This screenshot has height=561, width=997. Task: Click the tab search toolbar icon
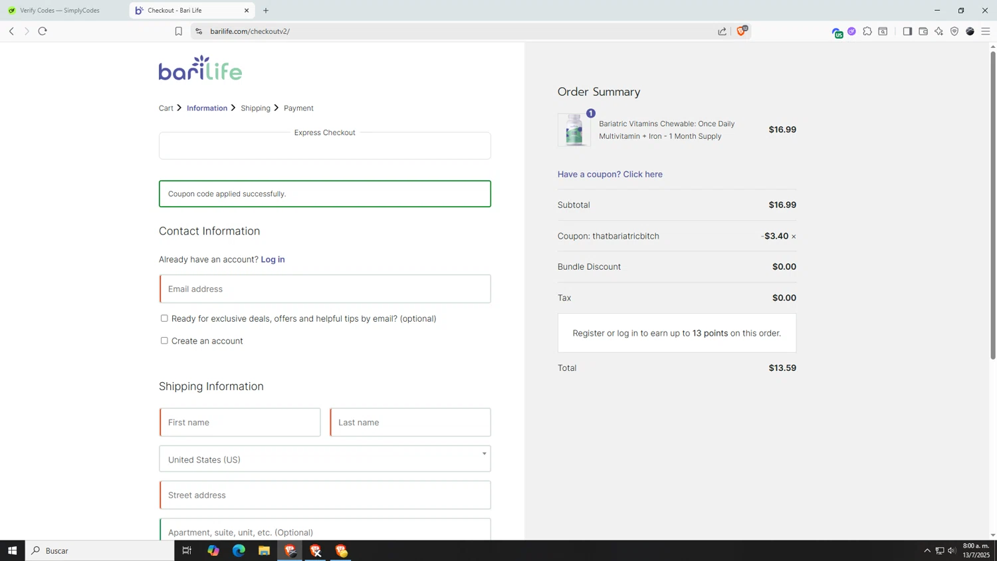pos(883,31)
